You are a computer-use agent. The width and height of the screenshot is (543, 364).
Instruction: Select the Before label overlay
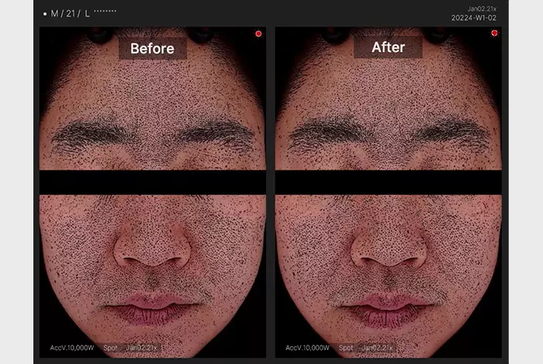click(152, 48)
